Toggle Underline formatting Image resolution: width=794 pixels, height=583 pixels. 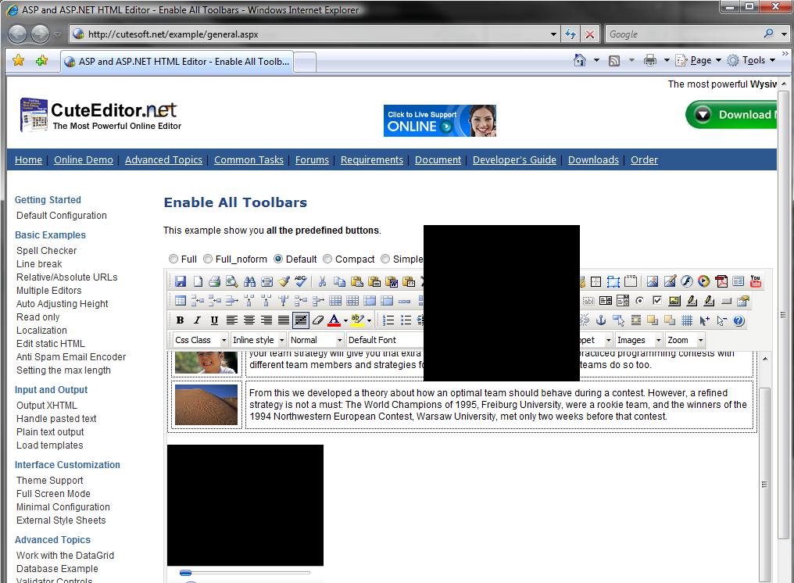(214, 320)
